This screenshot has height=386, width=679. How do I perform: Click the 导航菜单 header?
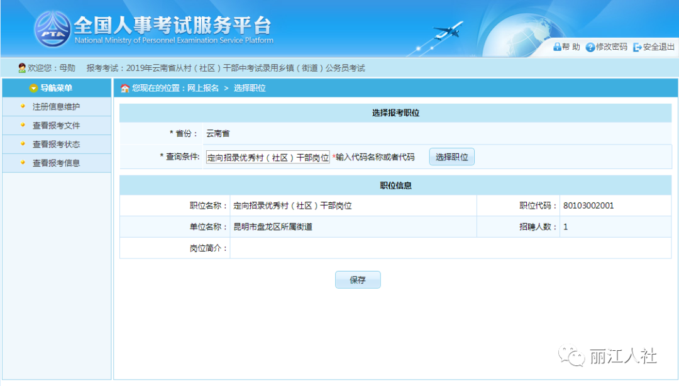point(57,88)
